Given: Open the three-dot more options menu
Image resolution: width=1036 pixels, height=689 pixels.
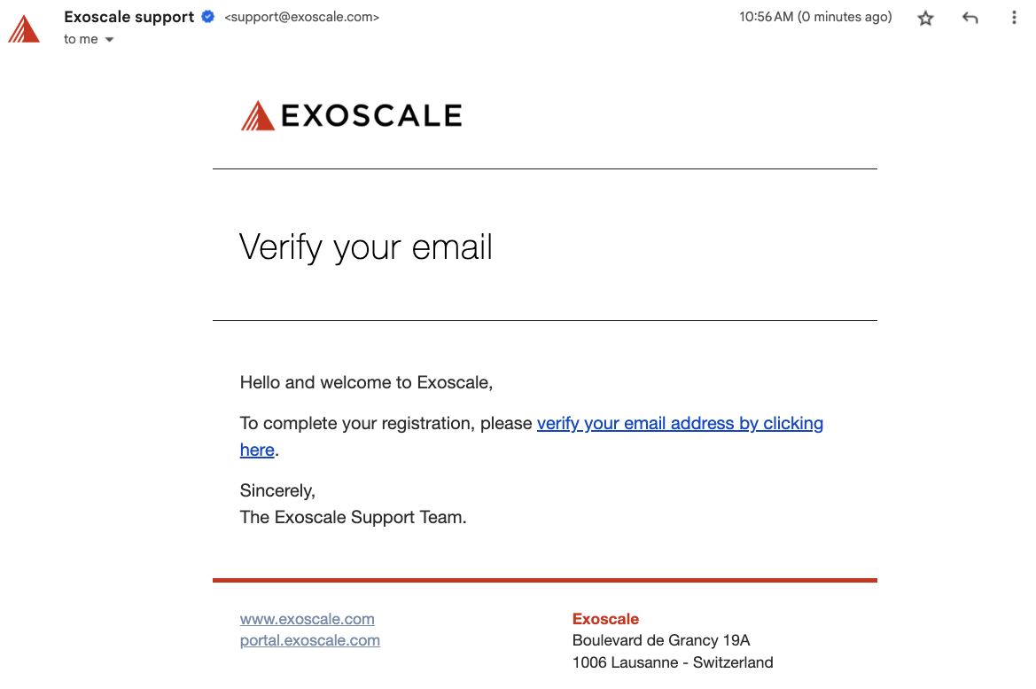Looking at the screenshot, I should click(x=1014, y=18).
